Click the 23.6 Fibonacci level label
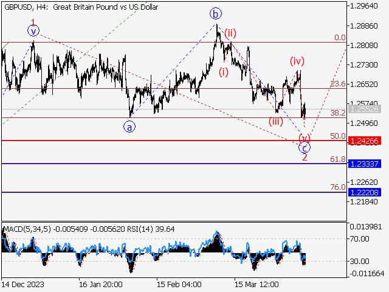Screen dimensions: 389x292 pos(338,84)
